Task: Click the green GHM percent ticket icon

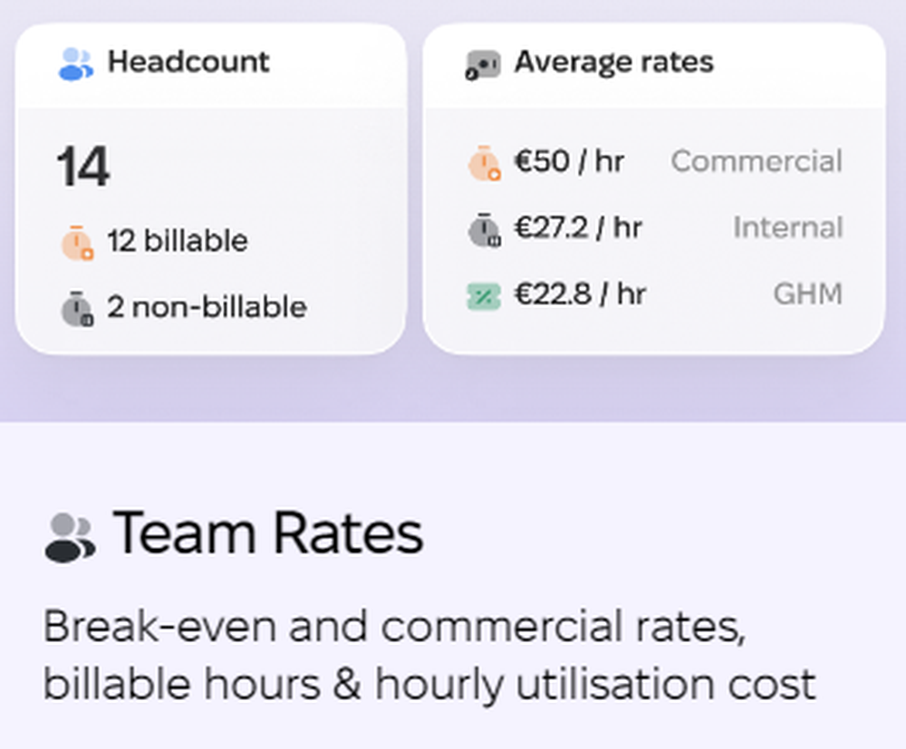Action: point(484,296)
